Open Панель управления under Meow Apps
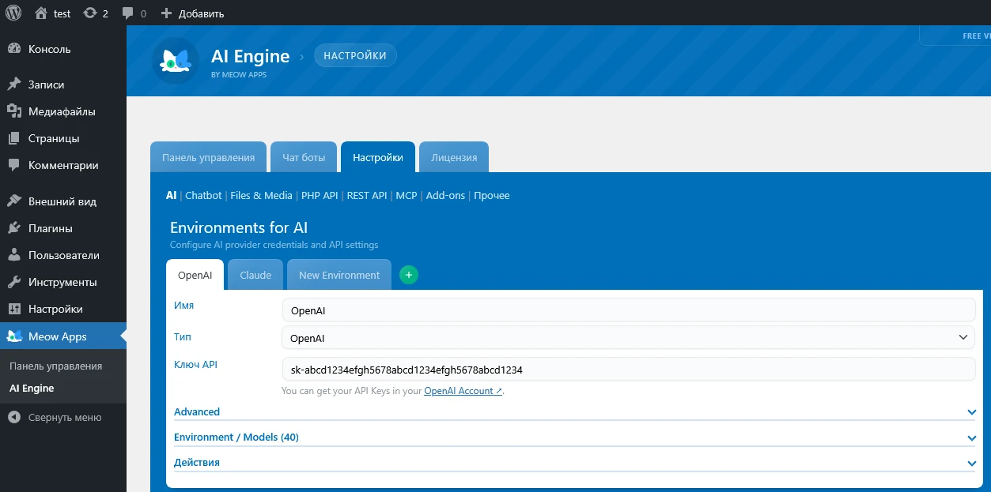Image resolution: width=991 pixels, height=492 pixels. coord(55,366)
